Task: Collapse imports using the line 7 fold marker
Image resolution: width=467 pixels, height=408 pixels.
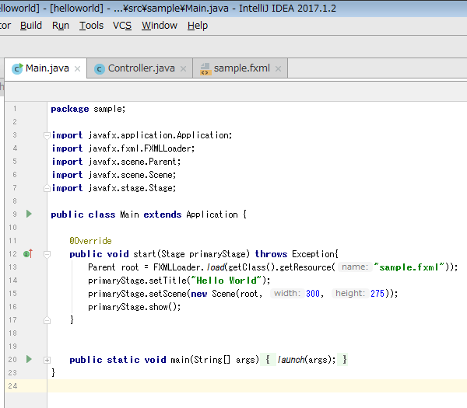Action: pos(47,188)
